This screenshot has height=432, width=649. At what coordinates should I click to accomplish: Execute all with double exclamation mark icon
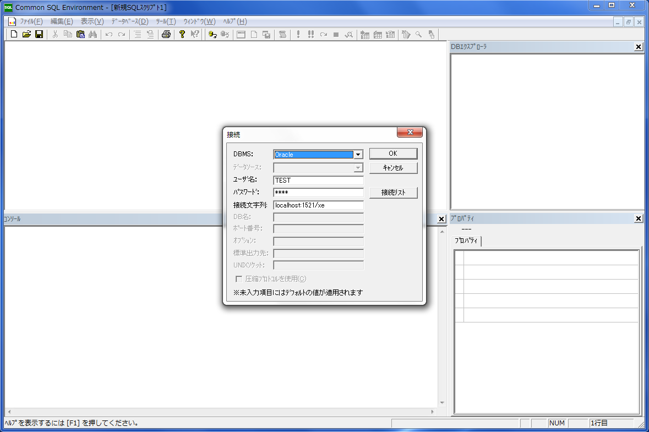tap(311, 34)
